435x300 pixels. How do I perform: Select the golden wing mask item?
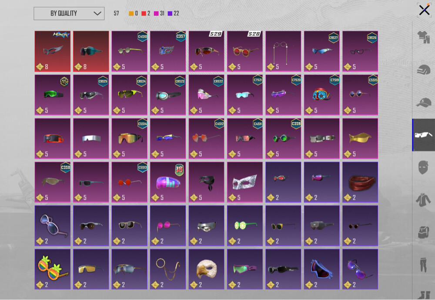tap(360, 139)
